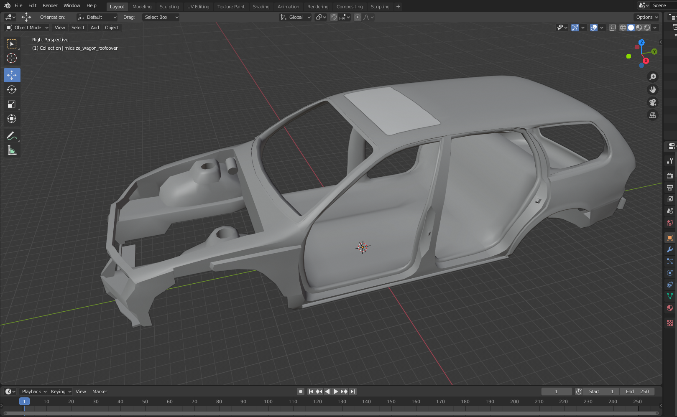Screen dimensions: 677x417
Task: Select the Annotate pencil tool
Action: click(12, 136)
